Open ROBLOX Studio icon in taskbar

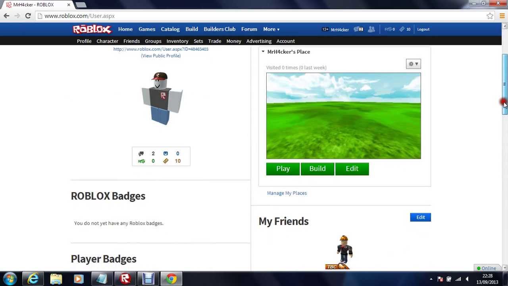125,279
